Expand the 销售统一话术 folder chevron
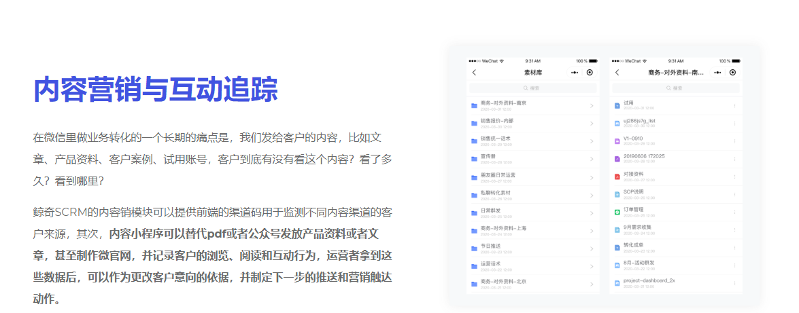The height and width of the screenshot is (313, 799). point(592,141)
